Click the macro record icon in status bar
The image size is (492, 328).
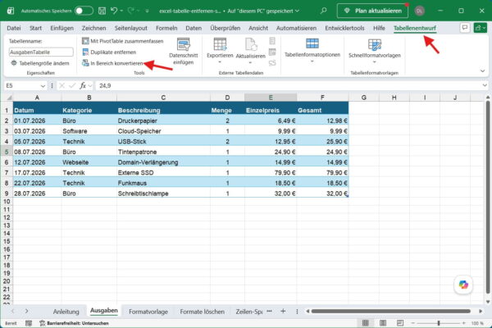pyautogui.click(x=29, y=323)
